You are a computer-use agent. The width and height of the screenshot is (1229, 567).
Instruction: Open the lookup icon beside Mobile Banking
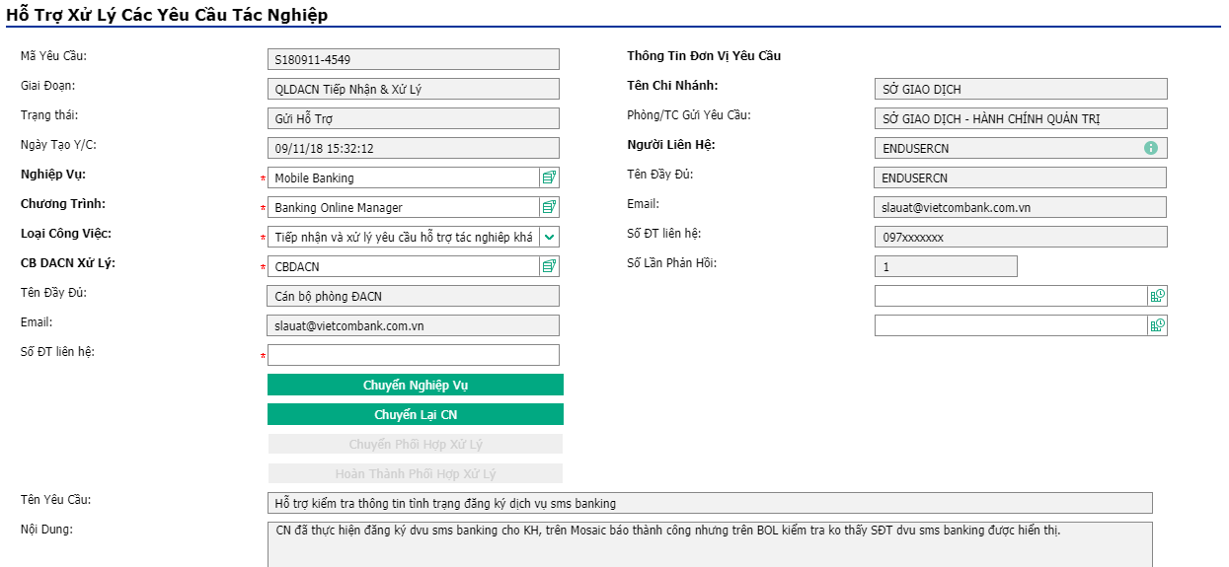549,177
